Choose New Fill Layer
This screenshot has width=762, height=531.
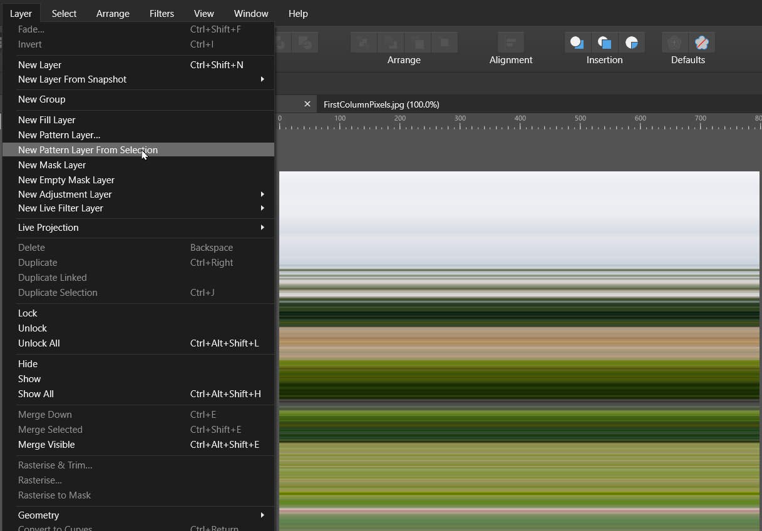click(138, 119)
